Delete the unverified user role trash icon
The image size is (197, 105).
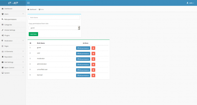click(93, 70)
